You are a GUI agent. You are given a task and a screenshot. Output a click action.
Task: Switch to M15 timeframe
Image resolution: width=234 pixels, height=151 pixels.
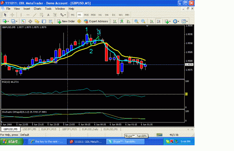[x=86, y=15]
